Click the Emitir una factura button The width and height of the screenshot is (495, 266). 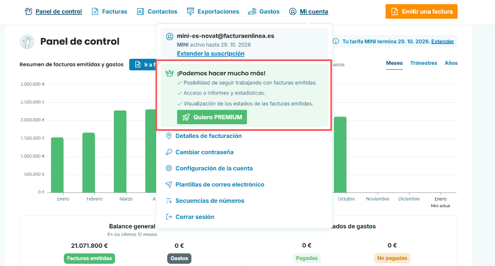(x=421, y=12)
